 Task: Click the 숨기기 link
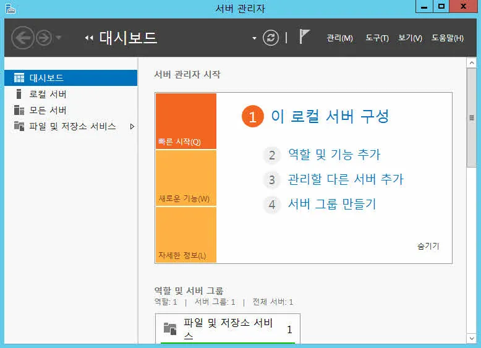[x=428, y=246]
